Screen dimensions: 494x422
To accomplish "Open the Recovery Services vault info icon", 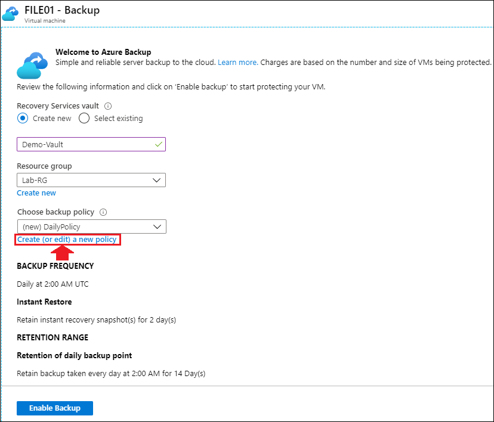I will (108, 106).
